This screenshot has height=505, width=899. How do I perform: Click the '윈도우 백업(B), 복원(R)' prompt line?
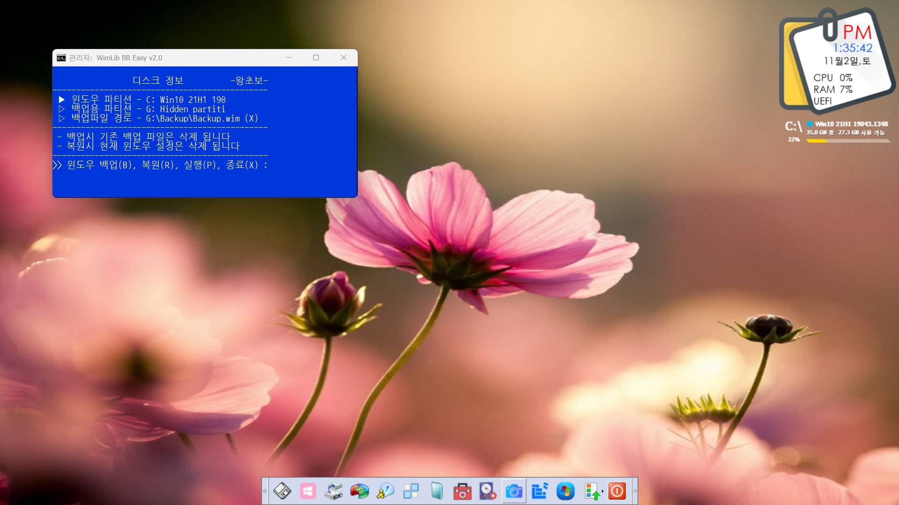coord(160,165)
